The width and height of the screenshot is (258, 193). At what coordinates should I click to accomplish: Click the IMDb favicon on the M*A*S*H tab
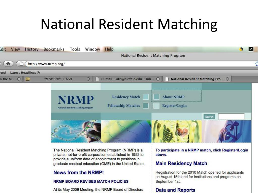tap(28, 79)
